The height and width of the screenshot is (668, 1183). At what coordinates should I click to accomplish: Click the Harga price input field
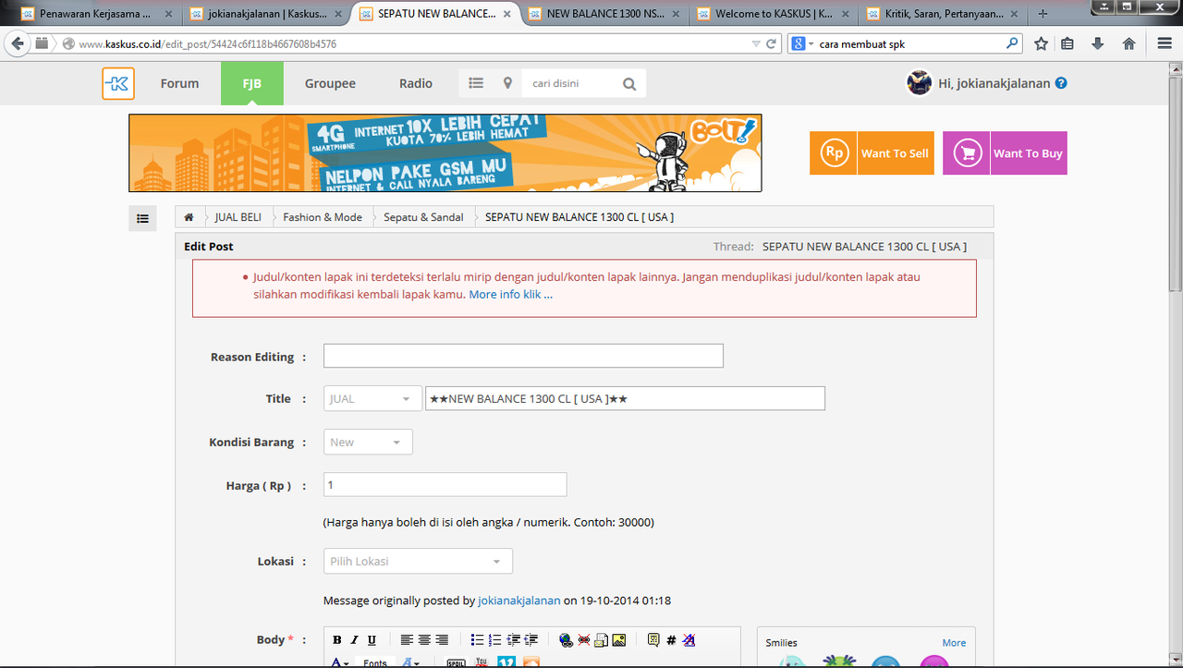click(x=445, y=485)
